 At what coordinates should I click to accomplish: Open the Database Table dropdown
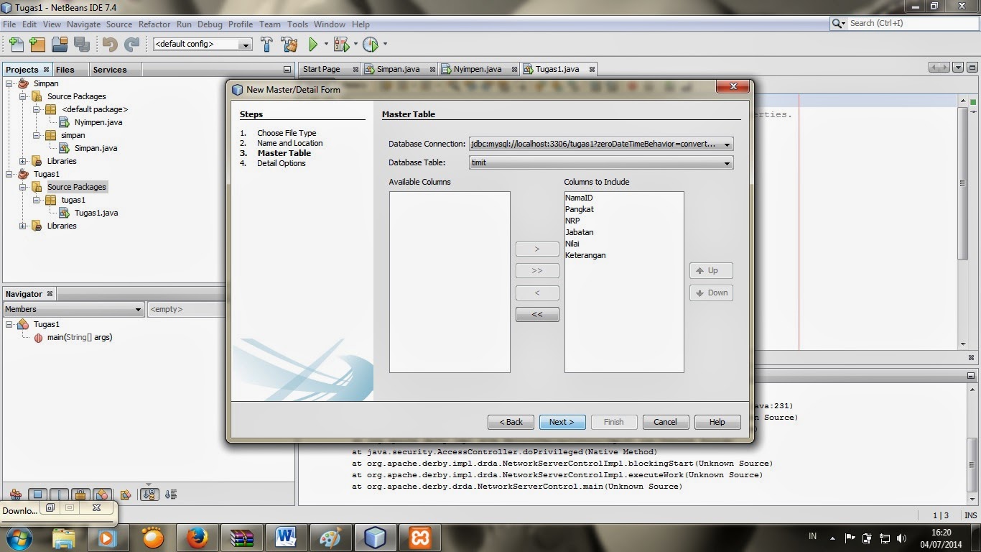tap(600, 162)
